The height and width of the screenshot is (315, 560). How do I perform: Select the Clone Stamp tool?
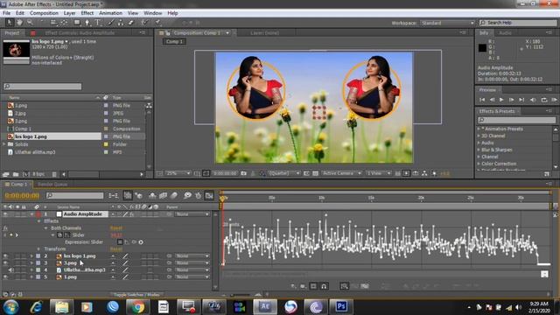click(x=121, y=23)
